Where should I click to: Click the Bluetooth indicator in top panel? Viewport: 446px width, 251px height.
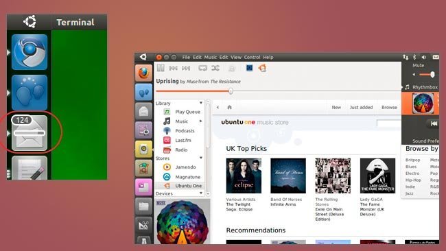(x=414, y=57)
